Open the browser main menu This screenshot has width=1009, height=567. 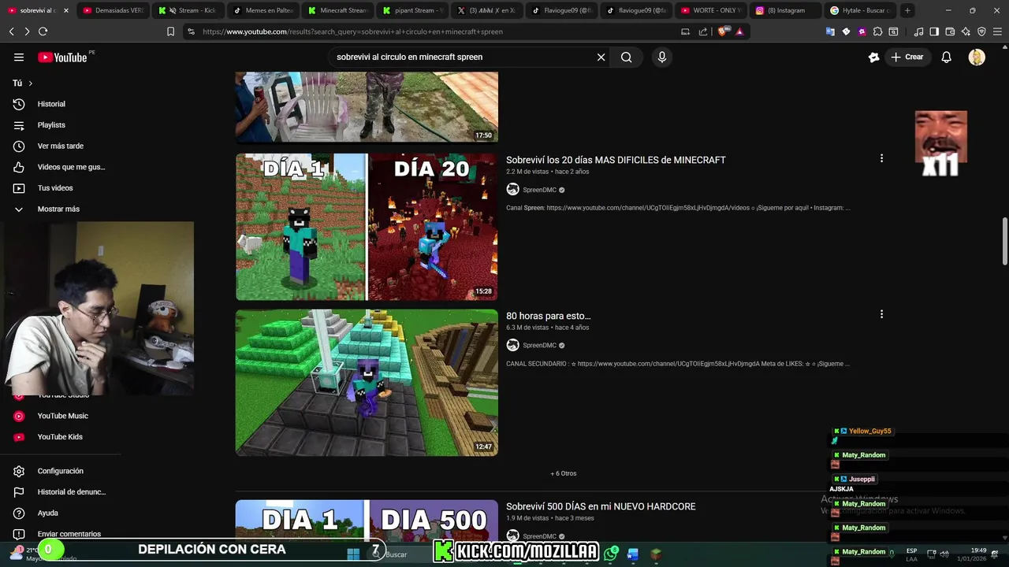997,31
